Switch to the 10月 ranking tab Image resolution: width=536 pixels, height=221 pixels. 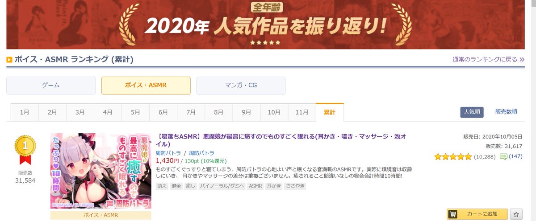(274, 112)
